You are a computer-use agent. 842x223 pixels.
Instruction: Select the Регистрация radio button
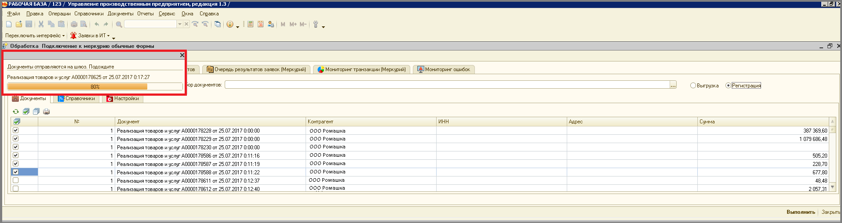click(728, 86)
